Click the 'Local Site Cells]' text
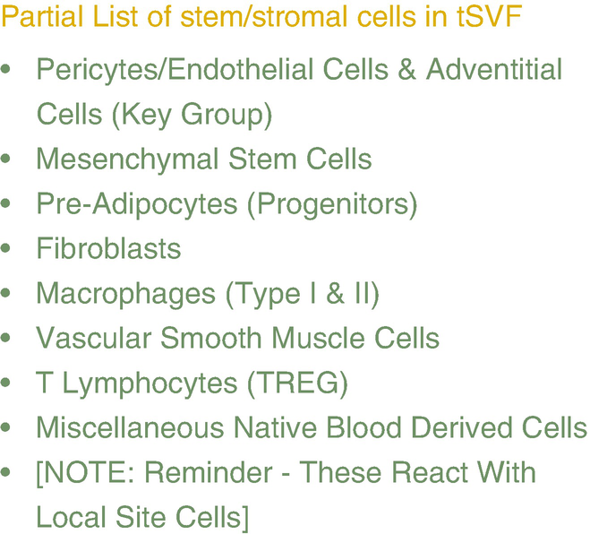The height and width of the screenshot is (534, 590). coord(142,517)
